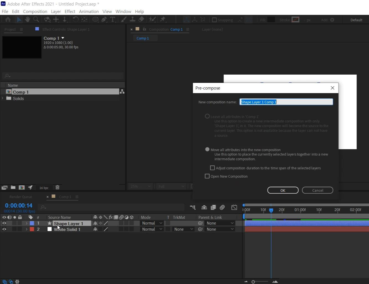This screenshot has height=284, width=369.
Task: Select 'Move all attributes into the new composition'
Action: pos(207,149)
